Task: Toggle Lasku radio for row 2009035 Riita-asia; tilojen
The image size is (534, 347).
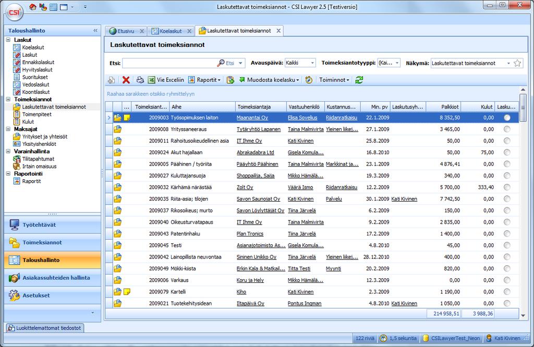Action: [x=507, y=199]
